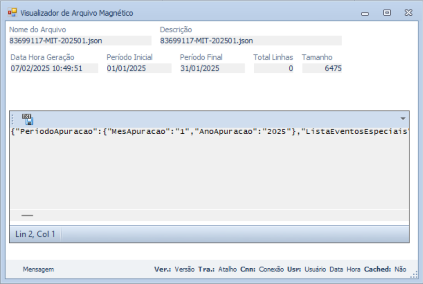Click the horizontal scrollbar thumb in editor

coord(27,215)
